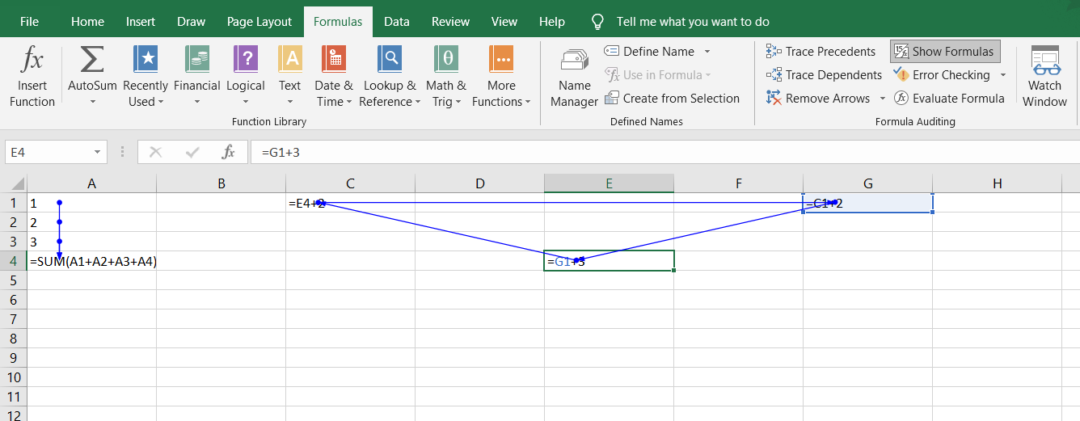The width and height of the screenshot is (1080, 421).
Task: Select column H header
Action: pos(997,183)
